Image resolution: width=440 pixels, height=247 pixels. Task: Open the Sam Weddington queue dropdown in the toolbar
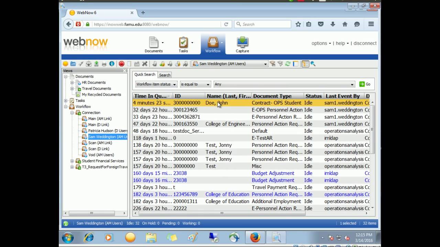click(x=230, y=64)
